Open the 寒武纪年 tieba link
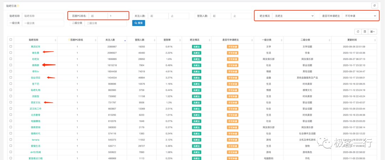 (35, 46)
